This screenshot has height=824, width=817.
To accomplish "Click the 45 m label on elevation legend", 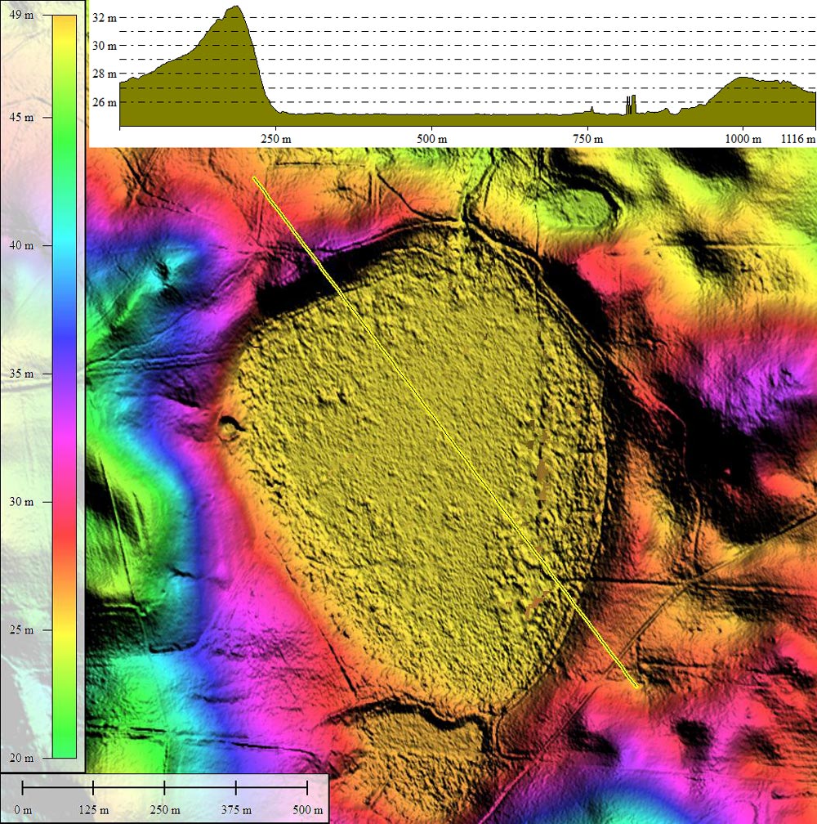I will click(x=21, y=117).
